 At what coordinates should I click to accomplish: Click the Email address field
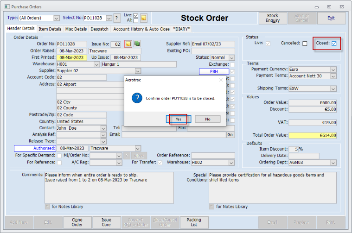[x=174, y=135]
